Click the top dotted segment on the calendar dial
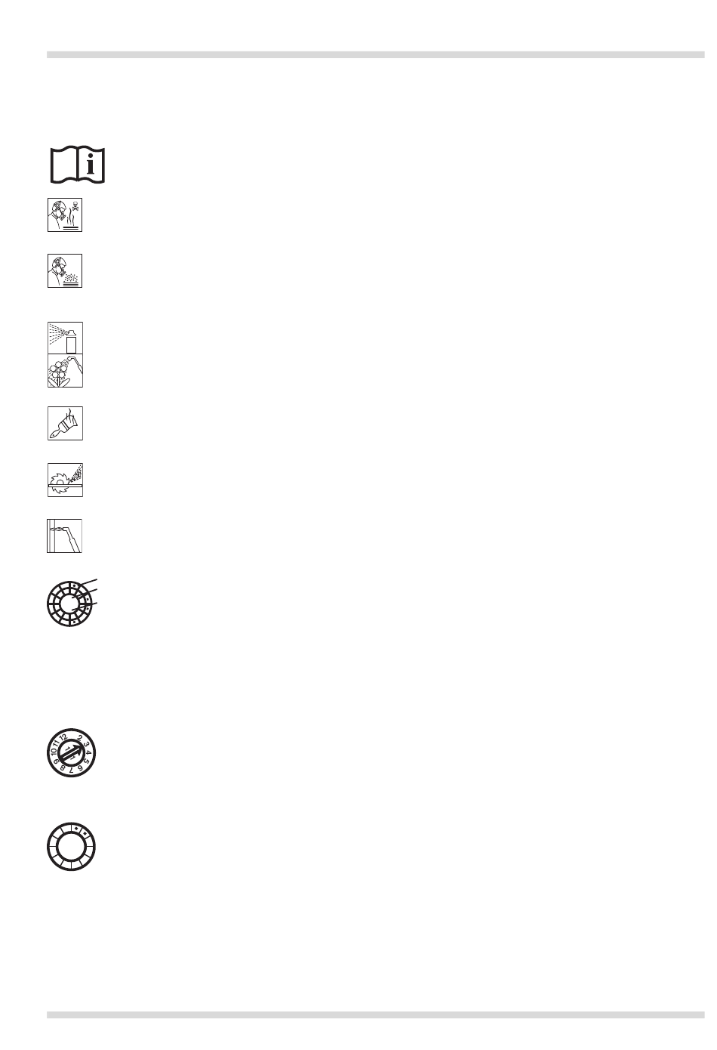 (75, 585)
